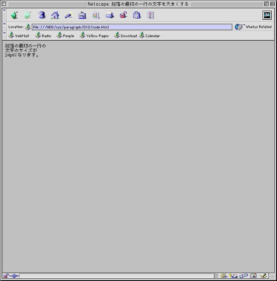Open the People bookmark
Screen dimensions: 277x281
click(x=65, y=35)
